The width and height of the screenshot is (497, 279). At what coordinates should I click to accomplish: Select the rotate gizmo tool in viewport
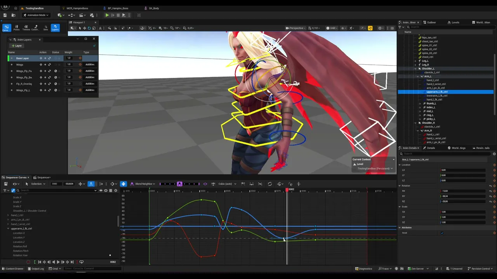pos(89,28)
